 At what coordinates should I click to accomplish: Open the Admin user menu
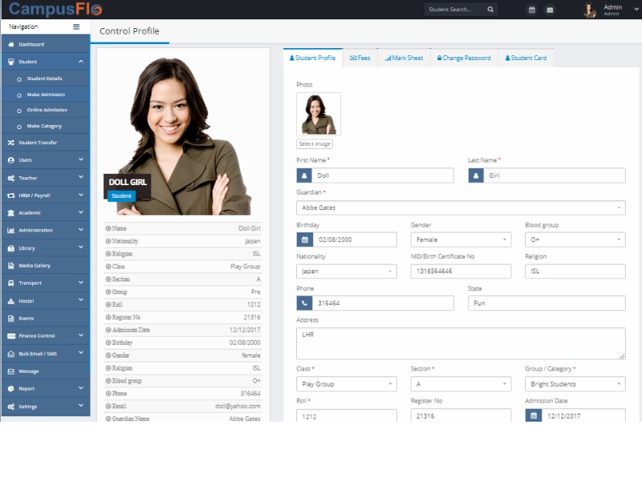[x=612, y=10]
